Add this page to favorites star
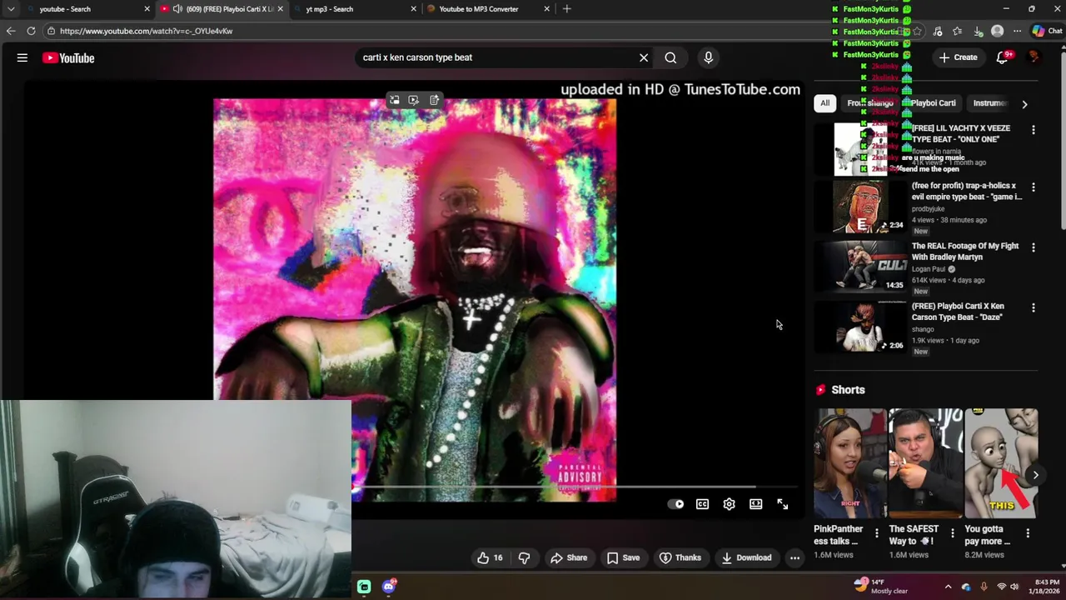 (x=917, y=31)
